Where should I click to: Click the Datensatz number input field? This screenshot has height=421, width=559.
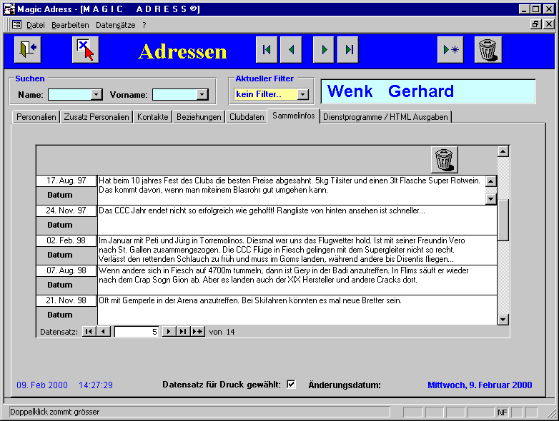(x=137, y=332)
